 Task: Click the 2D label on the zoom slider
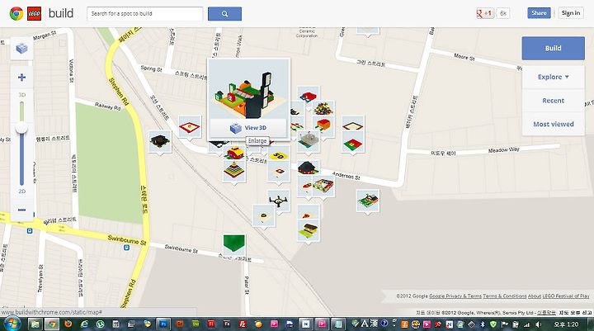pyautogui.click(x=22, y=192)
